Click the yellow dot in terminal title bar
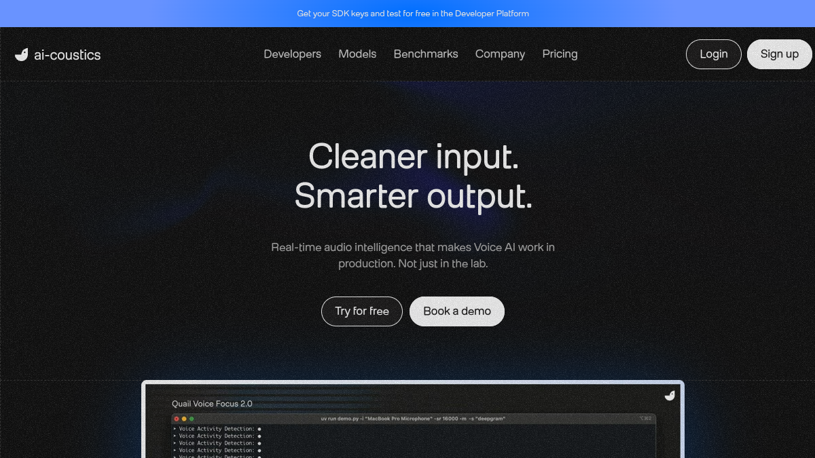The image size is (815, 458). [184, 419]
